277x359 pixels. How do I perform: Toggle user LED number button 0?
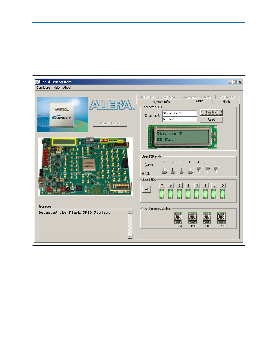coord(223,185)
